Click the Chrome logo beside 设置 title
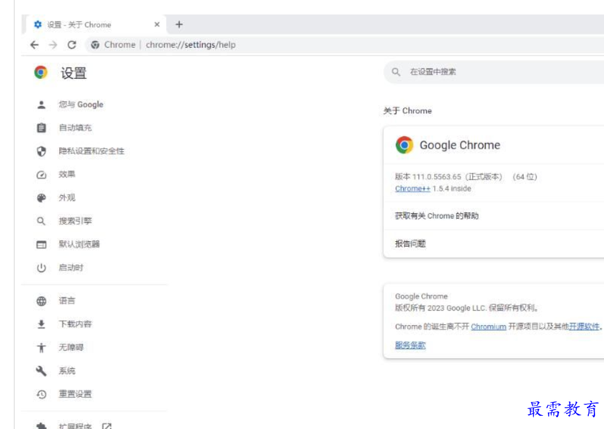The image size is (604, 429). [41, 72]
